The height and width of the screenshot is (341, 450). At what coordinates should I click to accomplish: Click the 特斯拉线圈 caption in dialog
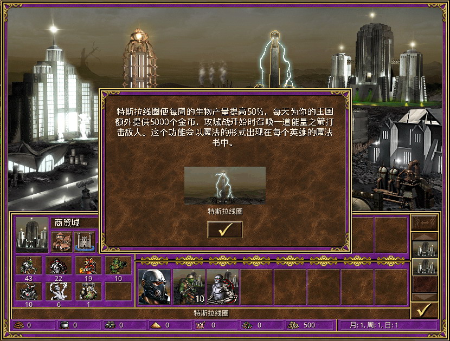click(x=226, y=212)
